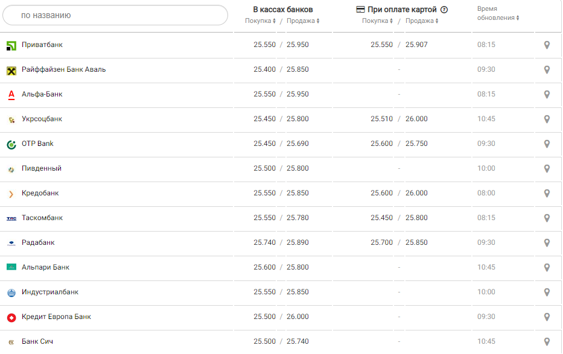Open map pin for Укрсоцбанк row
The width and height of the screenshot is (563, 354).
[547, 119]
